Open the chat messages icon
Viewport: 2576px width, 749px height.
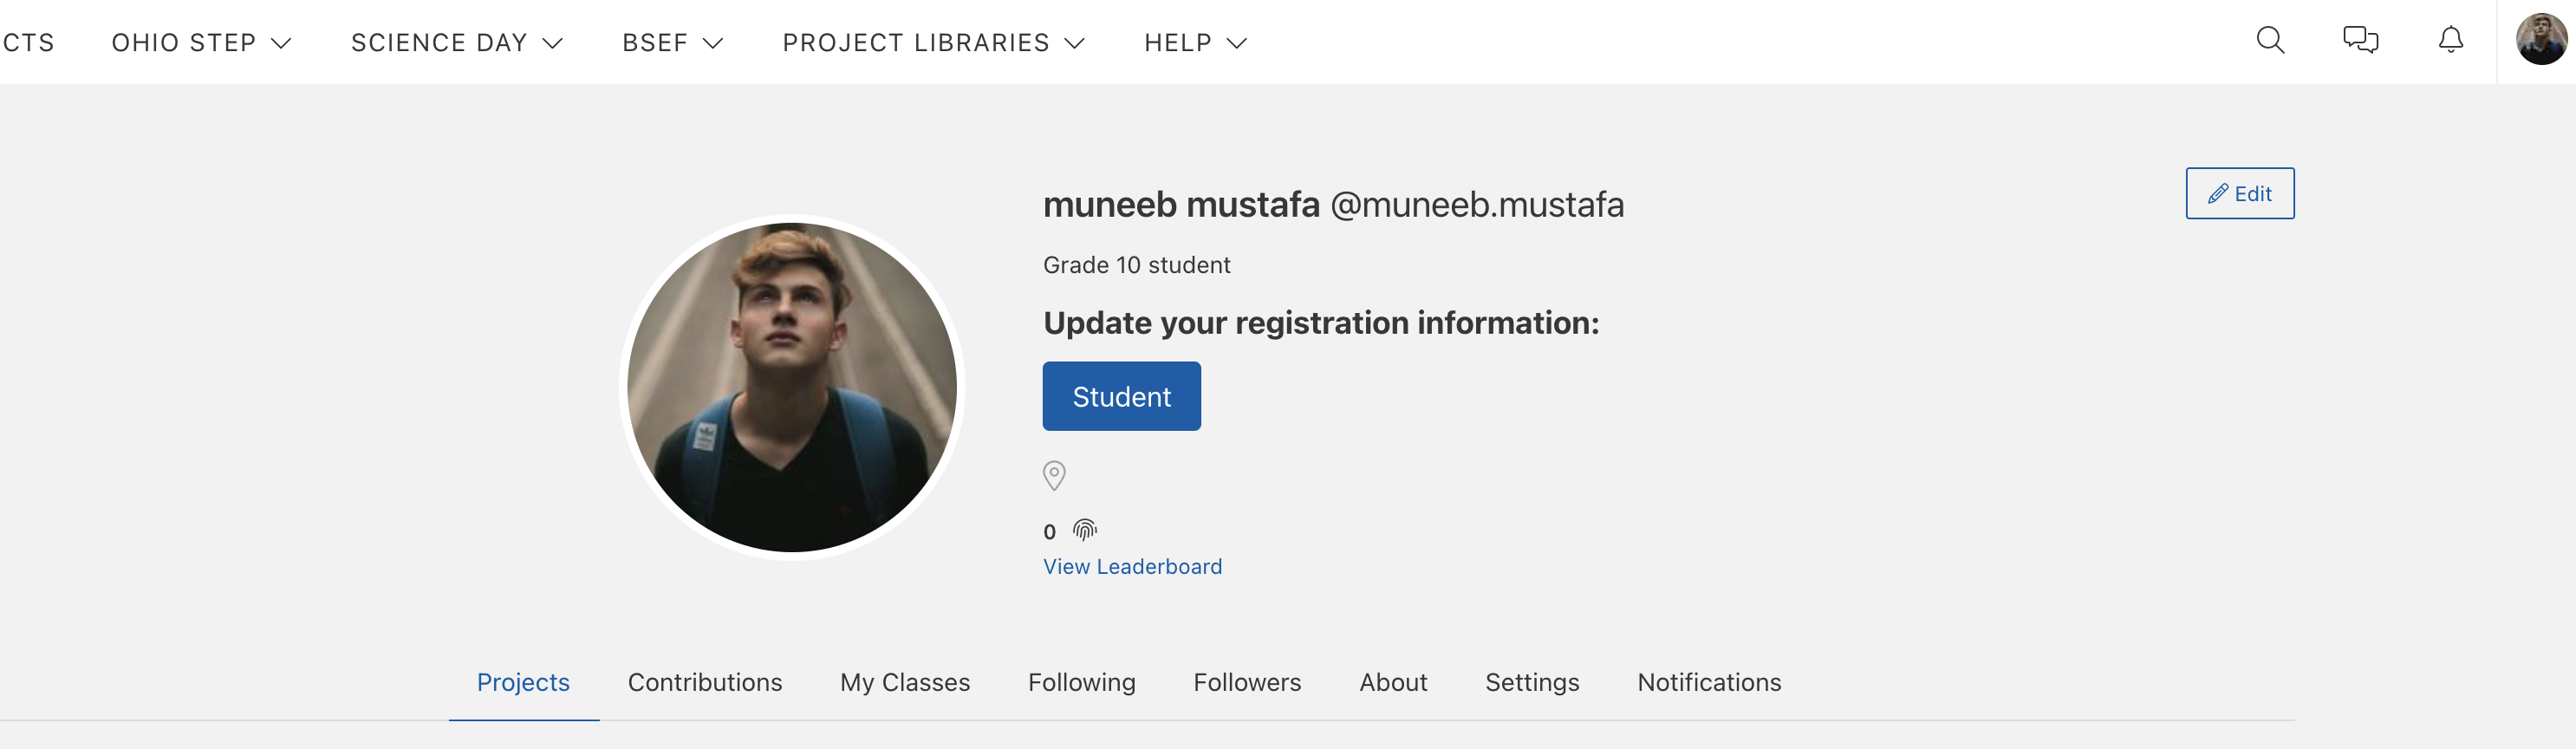tap(2360, 41)
